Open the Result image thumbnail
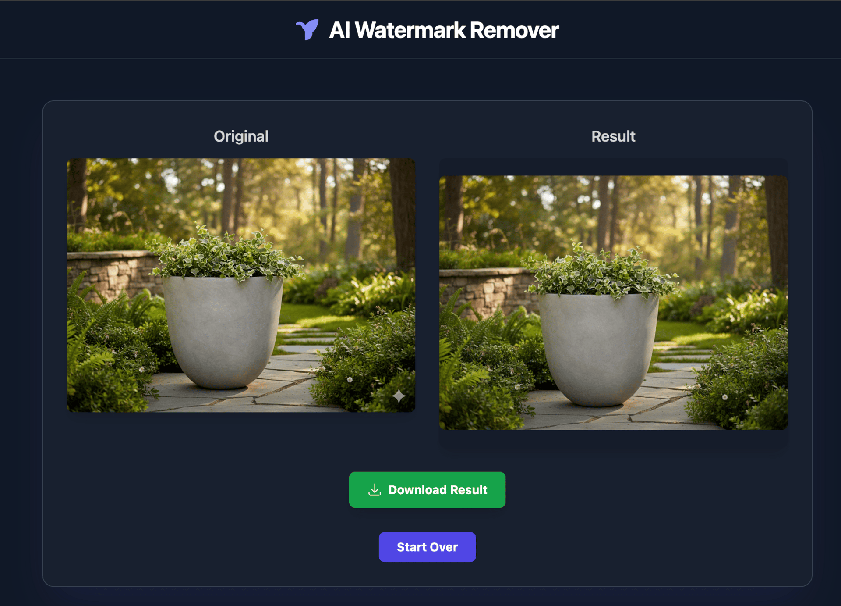841x606 pixels. click(x=613, y=303)
